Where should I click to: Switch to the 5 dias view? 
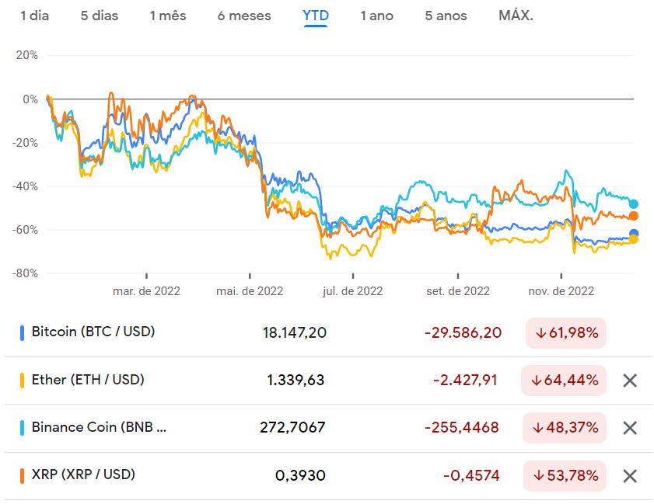click(99, 15)
